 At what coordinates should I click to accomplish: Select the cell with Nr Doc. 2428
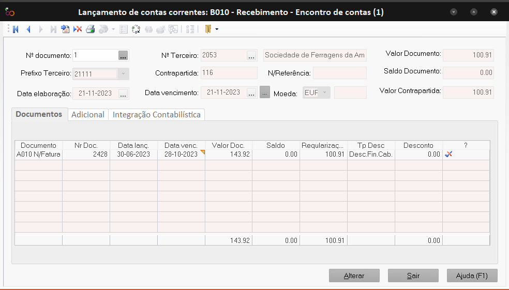[x=86, y=155]
